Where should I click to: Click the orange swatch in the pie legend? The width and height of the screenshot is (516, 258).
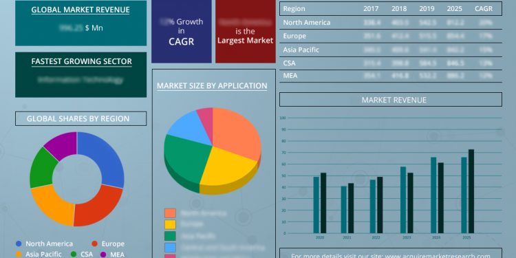coord(170,213)
